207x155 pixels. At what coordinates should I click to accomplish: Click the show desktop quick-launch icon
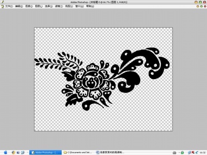coord(18,152)
